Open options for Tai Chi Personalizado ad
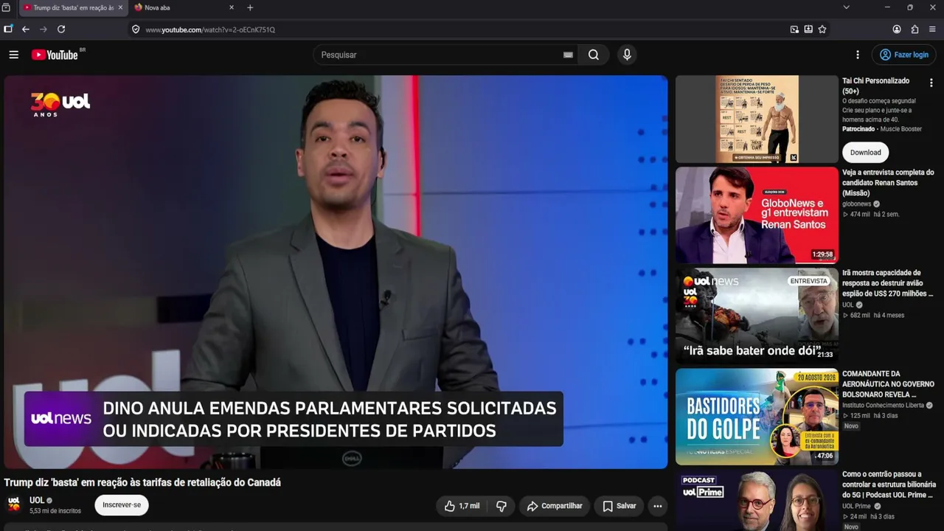The image size is (944, 531). pos(931,83)
